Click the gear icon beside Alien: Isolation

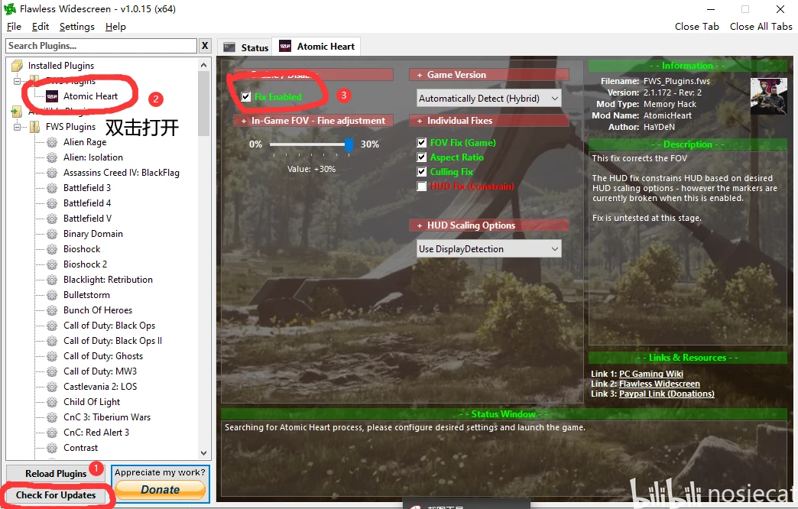[x=52, y=157]
